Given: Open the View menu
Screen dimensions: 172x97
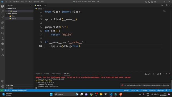Looking at the screenshot, I should click(x=22, y=2).
